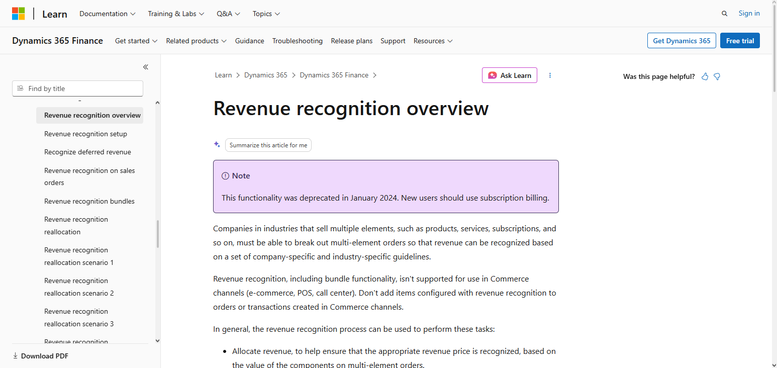Expand the Documentation dropdown menu

coord(108,14)
